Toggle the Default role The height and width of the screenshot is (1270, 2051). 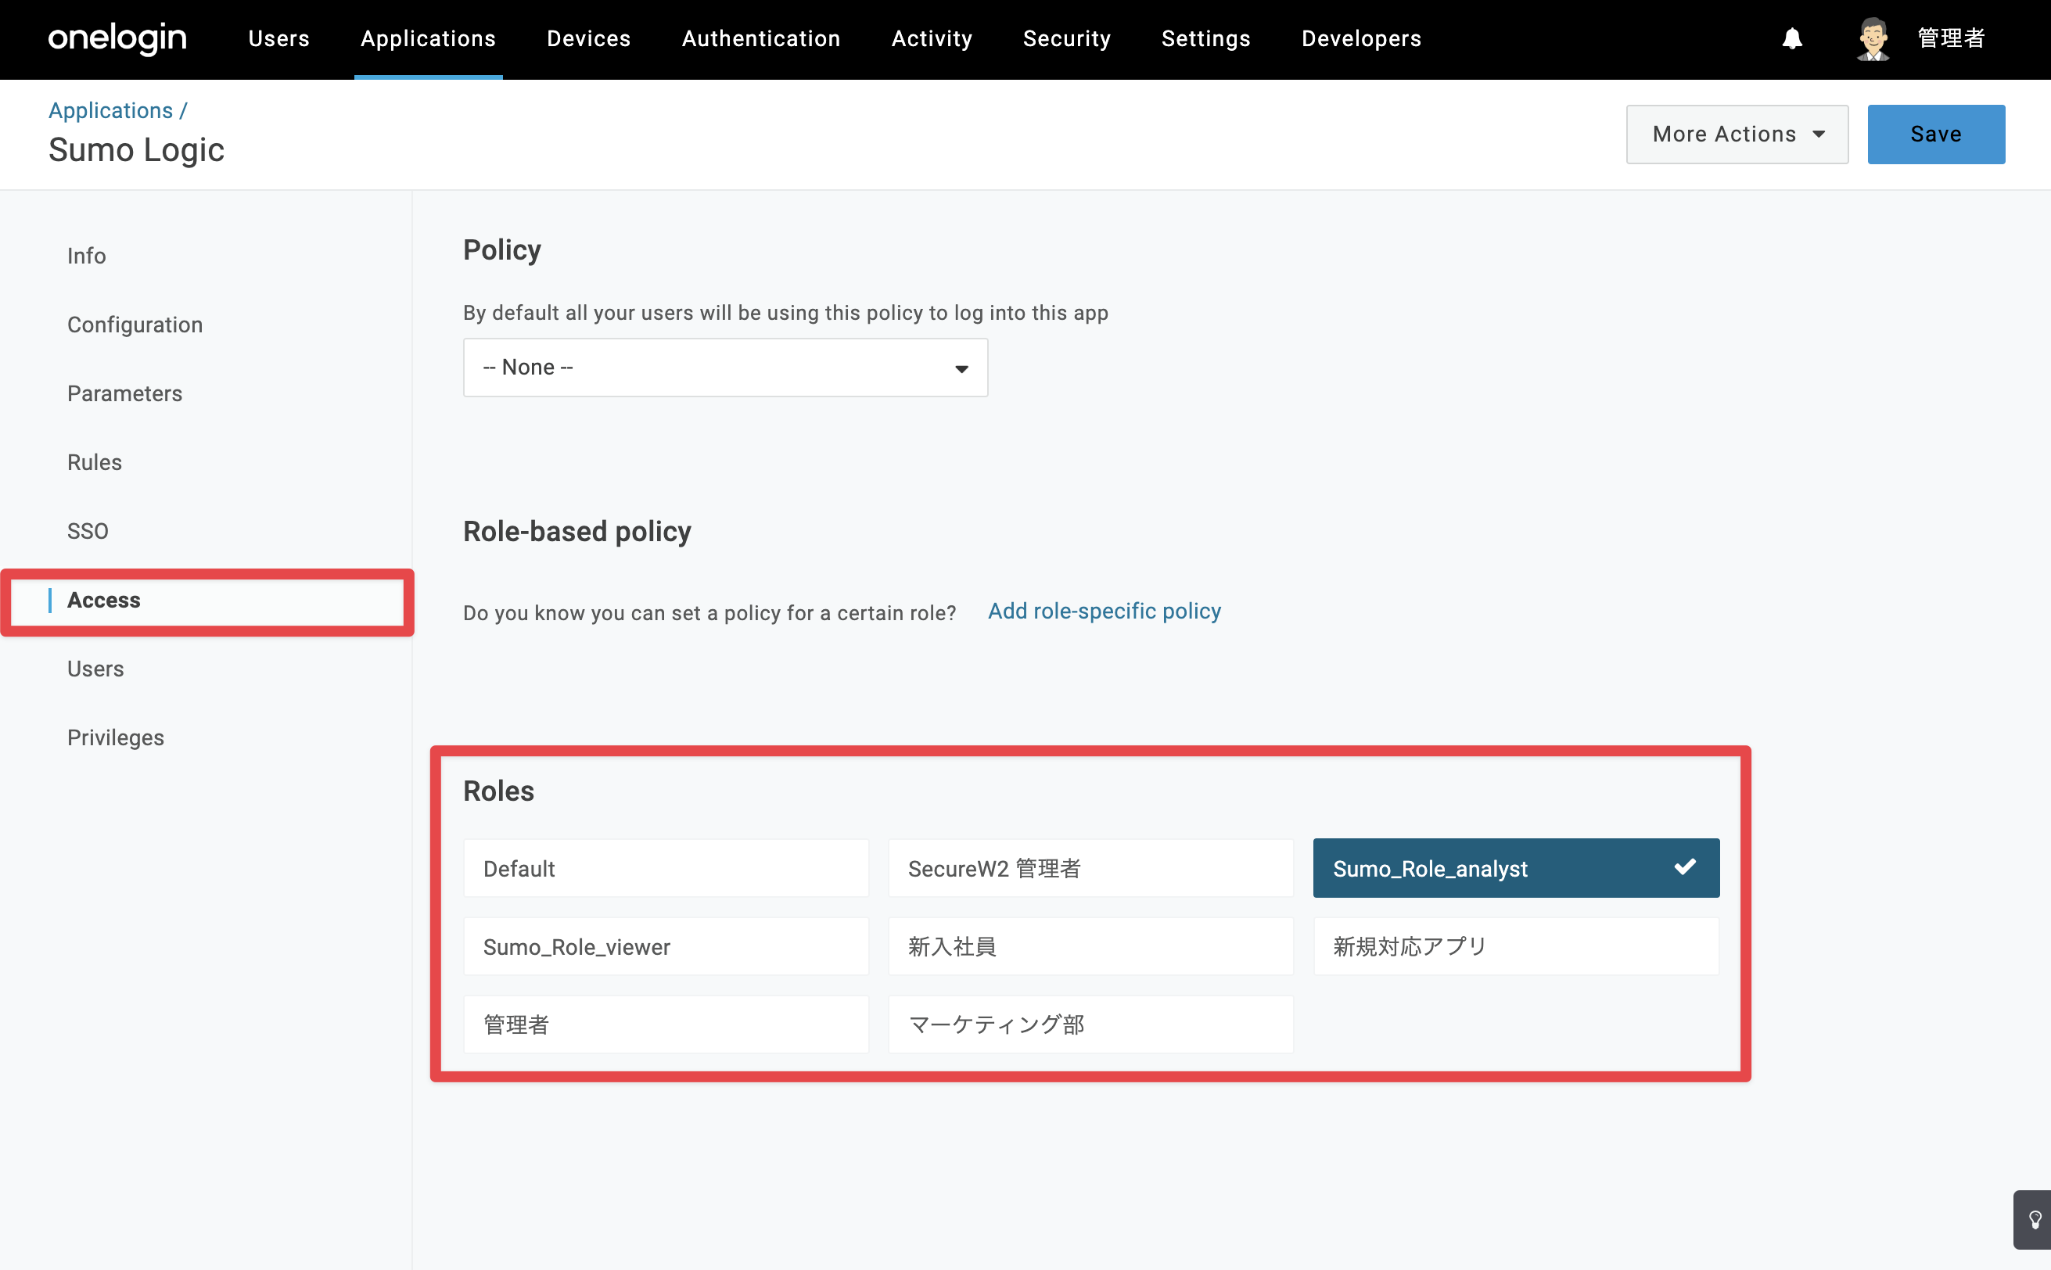[666, 869]
